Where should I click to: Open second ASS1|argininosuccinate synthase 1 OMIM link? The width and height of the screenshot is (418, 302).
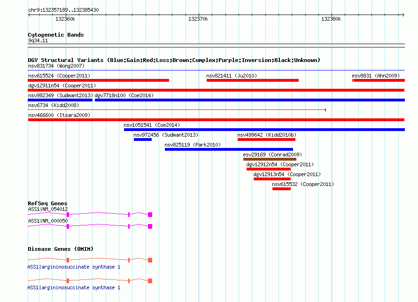(x=74, y=287)
